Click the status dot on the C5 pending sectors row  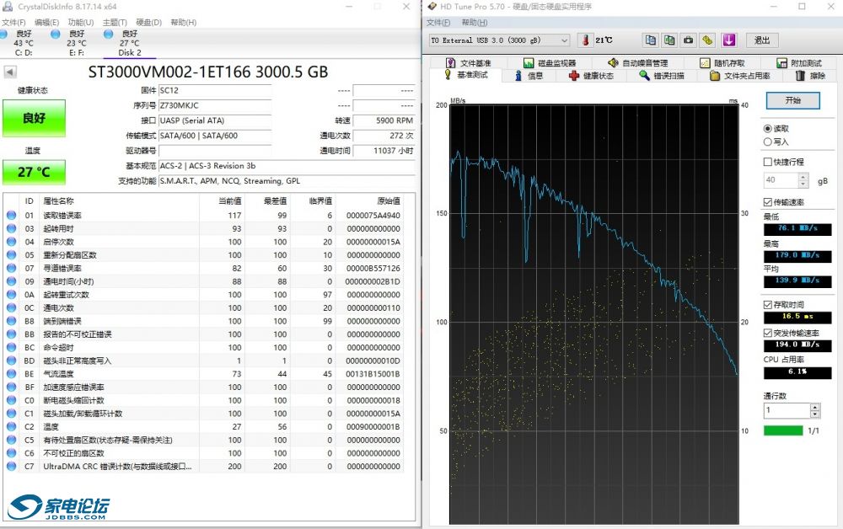(11, 440)
